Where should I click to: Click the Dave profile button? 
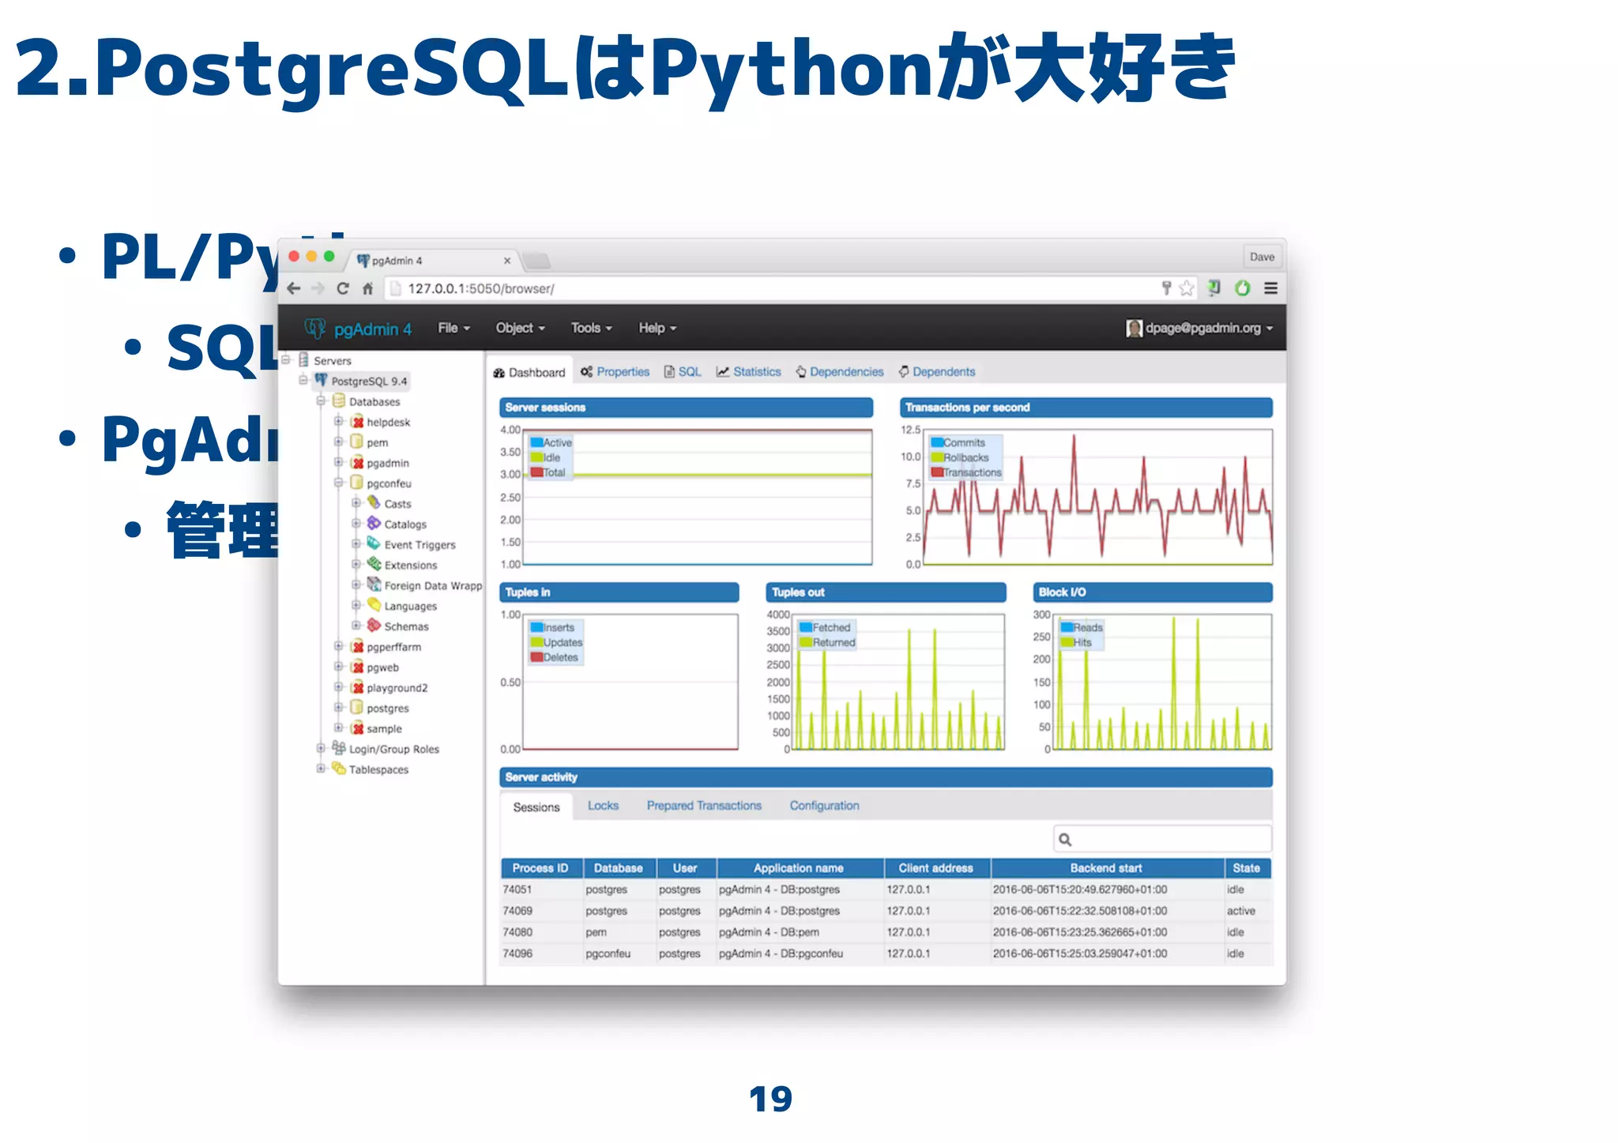[x=1262, y=257]
